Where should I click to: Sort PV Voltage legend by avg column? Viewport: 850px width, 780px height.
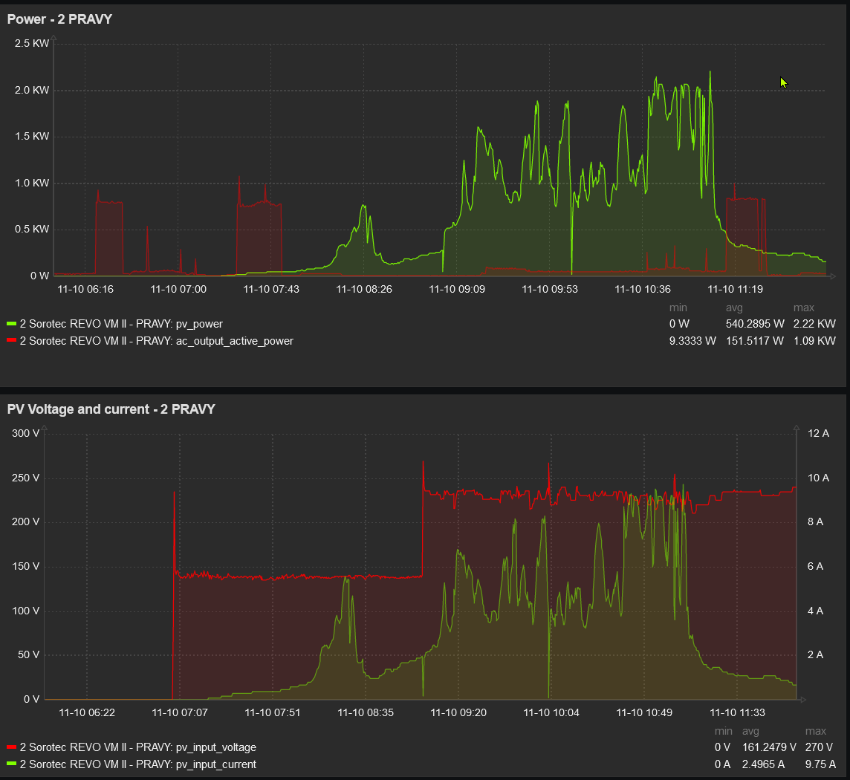pyautogui.click(x=750, y=732)
